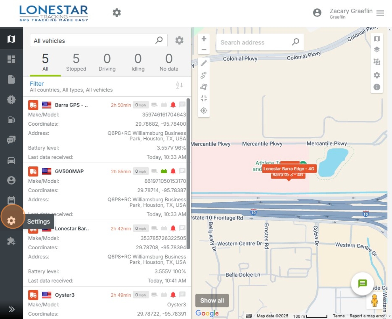Viewport: 392px width, 319px height.
Task: Open the Alerts badge icon in the sidebar
Action: [11, 99]
